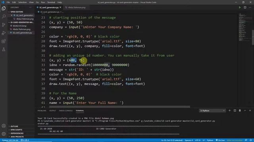Image resolution: width=254 pixels, height=142 pixels.
Task: Open the View menu
Action: [x=31, y=2]
